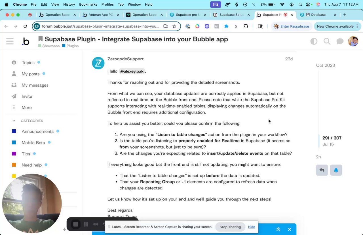Viewport: 363px width, 235px height.
Task: Switch to the Veteran App tab
Action: [x=101, y=15]
